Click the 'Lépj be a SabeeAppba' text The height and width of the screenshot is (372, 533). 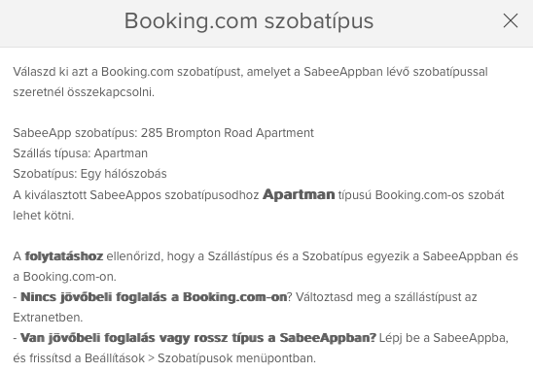[x=444, y=338]
